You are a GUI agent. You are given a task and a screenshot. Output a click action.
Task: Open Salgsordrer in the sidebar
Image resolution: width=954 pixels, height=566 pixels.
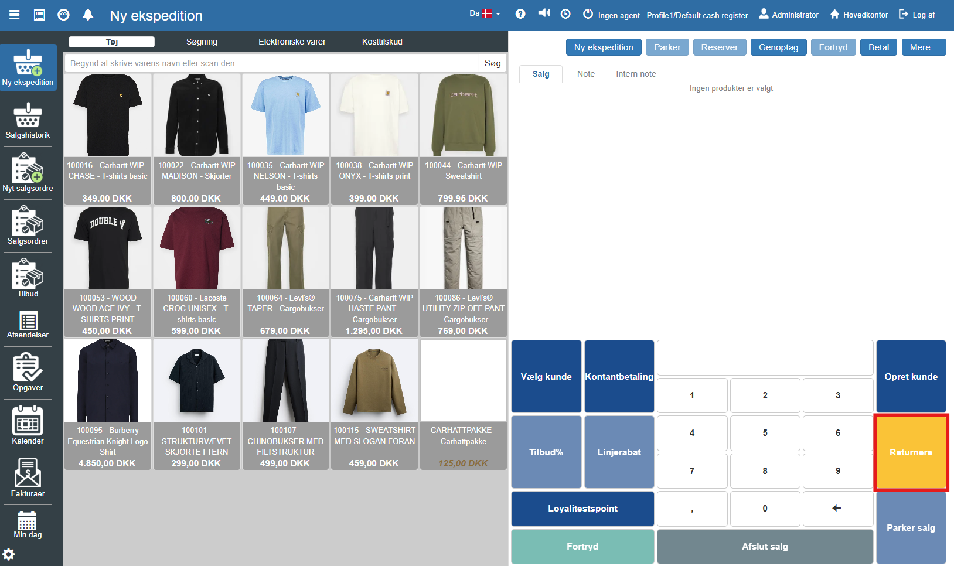(x=28, y=226)
